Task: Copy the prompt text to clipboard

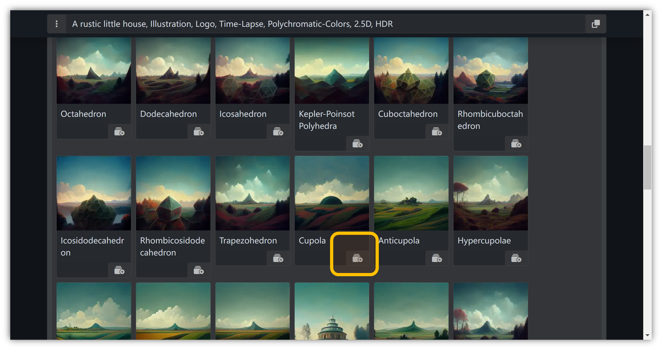Action: 596,24
